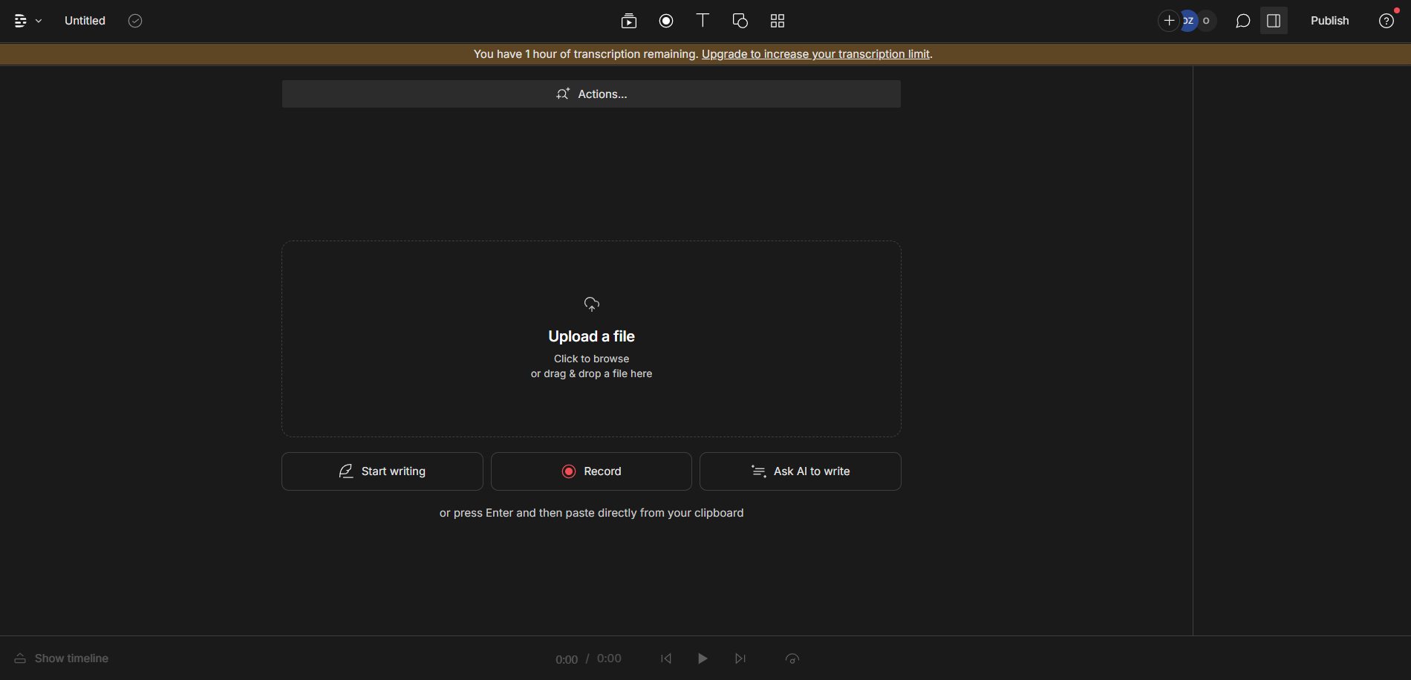This screenshot has height=680, width=1411.
Task: Open the templates grid icon
Action: tap(778, 21)
